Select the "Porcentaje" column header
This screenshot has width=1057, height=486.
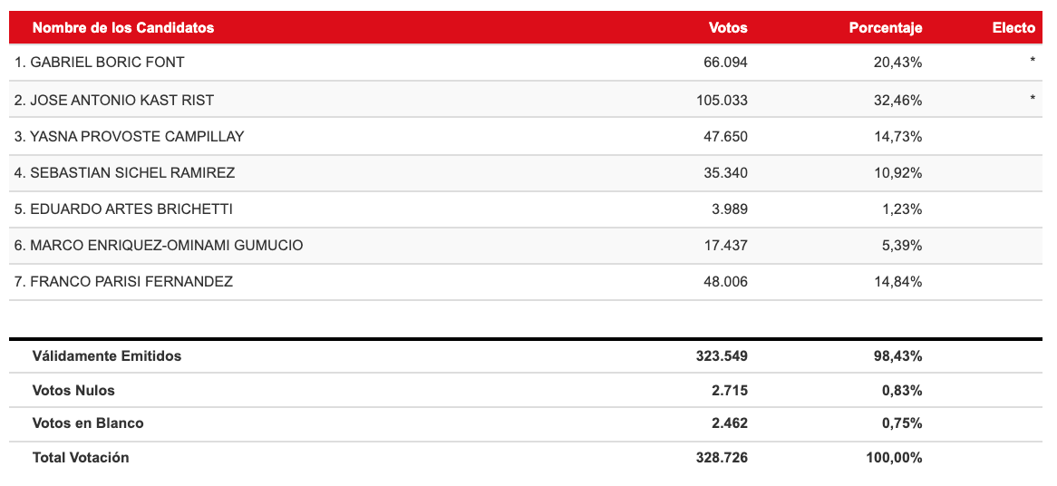pyautogui.click(x=885, y=27)
